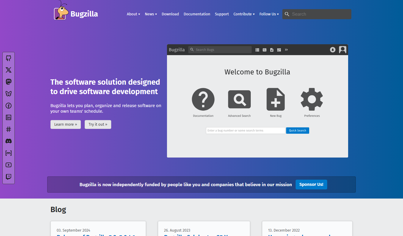Open the GitHub icon in sidebar
The image size is (403, 236).
click(x=9, y=58)
